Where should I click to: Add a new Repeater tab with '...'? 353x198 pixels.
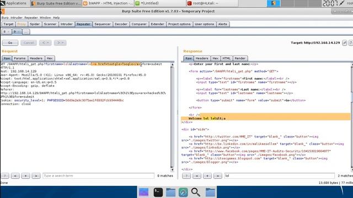coord(26,32)
